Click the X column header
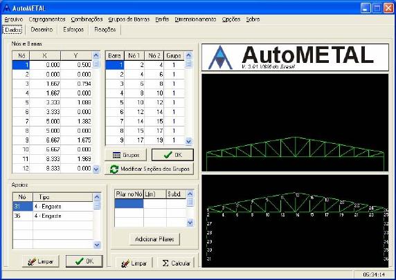Viewport: 396px width, 280px height. [x=45, y=55]
